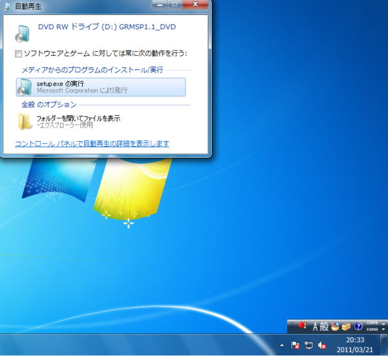Open the language bar options arrow

pos(383,329)
